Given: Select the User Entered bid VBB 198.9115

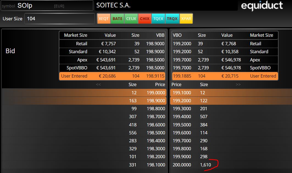Looking at the screenshot, I should tap(155, 76).
